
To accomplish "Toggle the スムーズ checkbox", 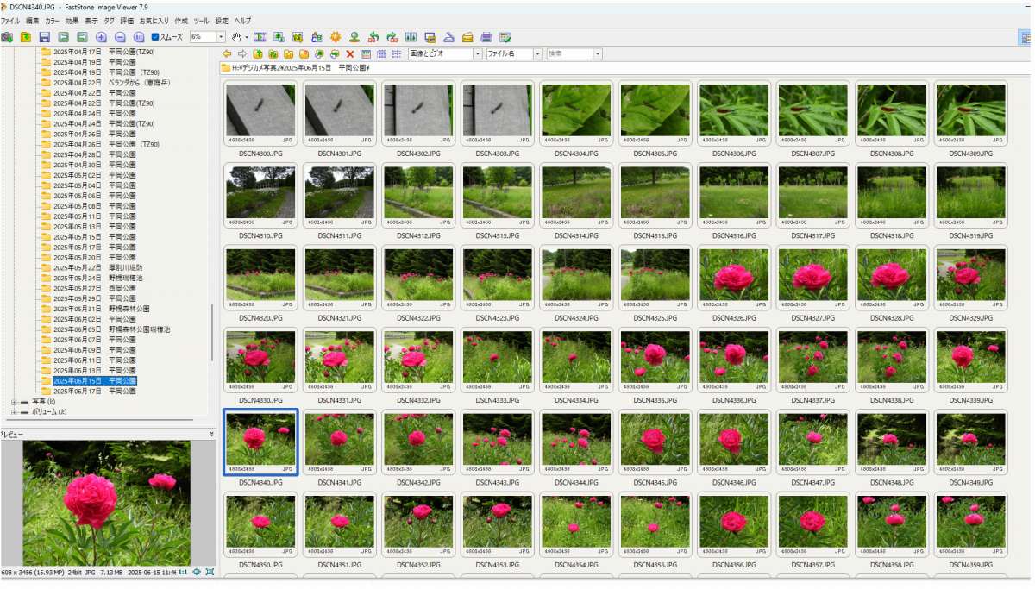I will [155, 37].
